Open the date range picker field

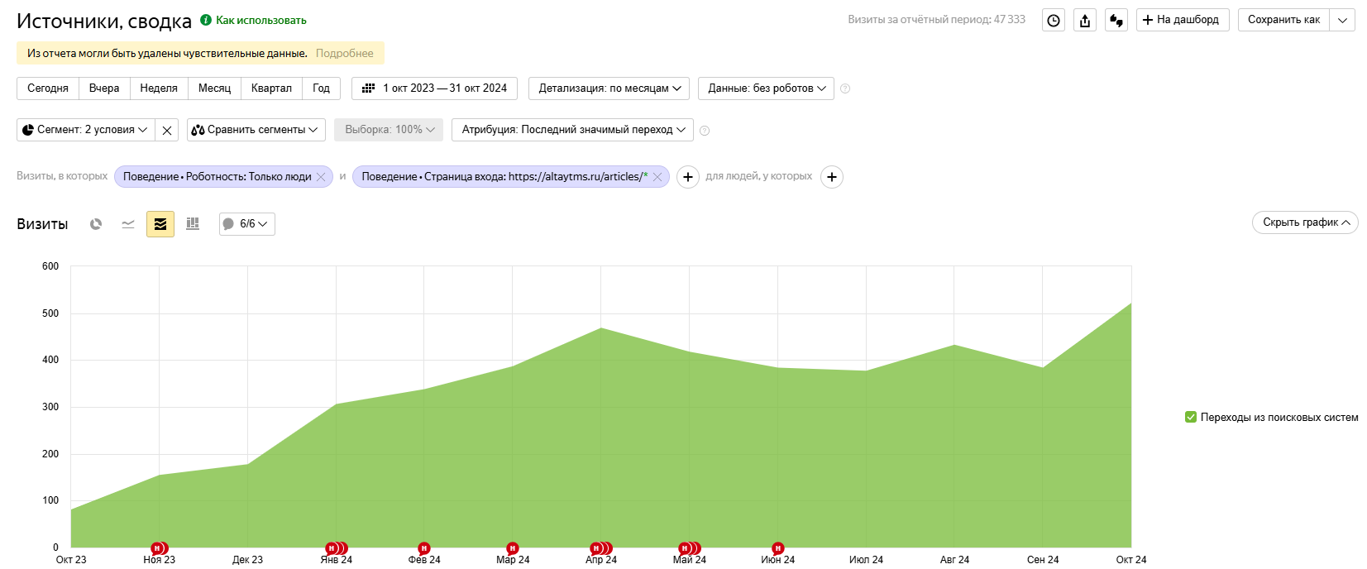(x=434, y=88)
